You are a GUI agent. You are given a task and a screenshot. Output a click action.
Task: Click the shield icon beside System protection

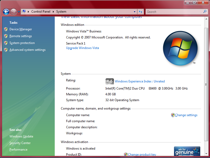coord(6,43)
